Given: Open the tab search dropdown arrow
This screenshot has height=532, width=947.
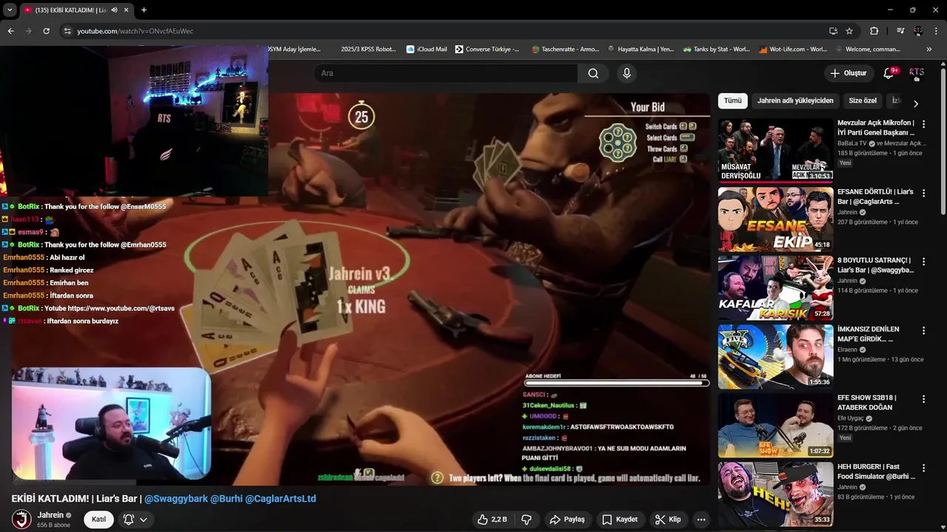Looking at the screenshot, I should [x=10, y=10].
